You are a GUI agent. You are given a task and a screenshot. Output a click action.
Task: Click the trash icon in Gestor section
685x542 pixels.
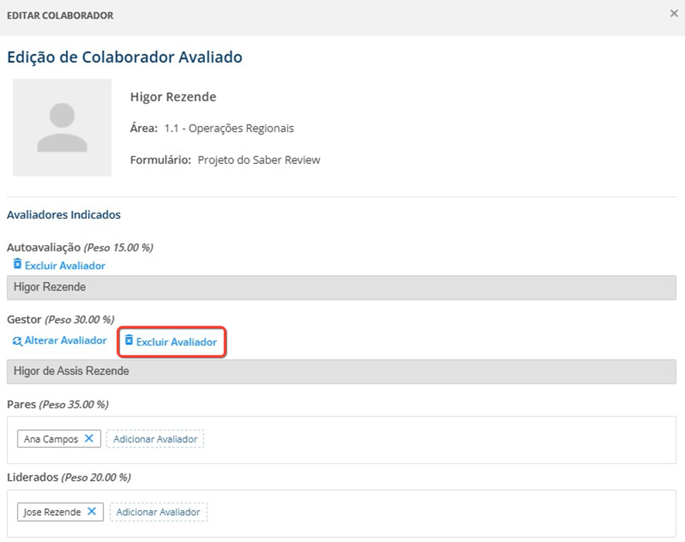pos(129,341)
